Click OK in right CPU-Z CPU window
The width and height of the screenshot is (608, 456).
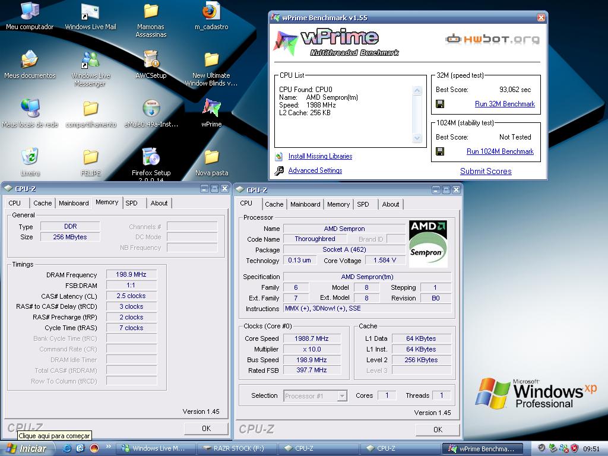point(438,430)
